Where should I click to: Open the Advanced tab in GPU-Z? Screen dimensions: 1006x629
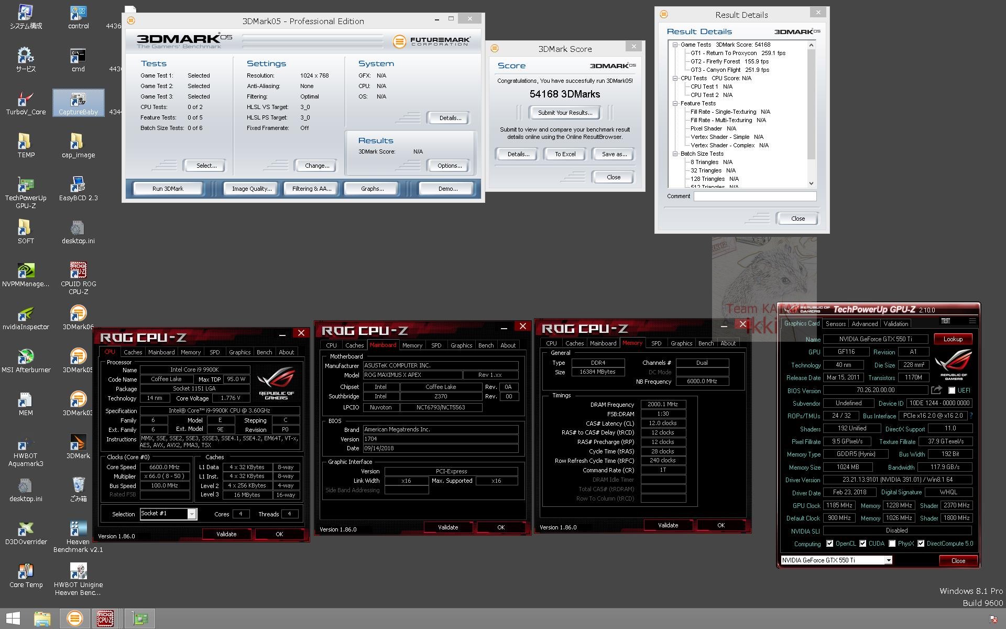pos(865,324)
